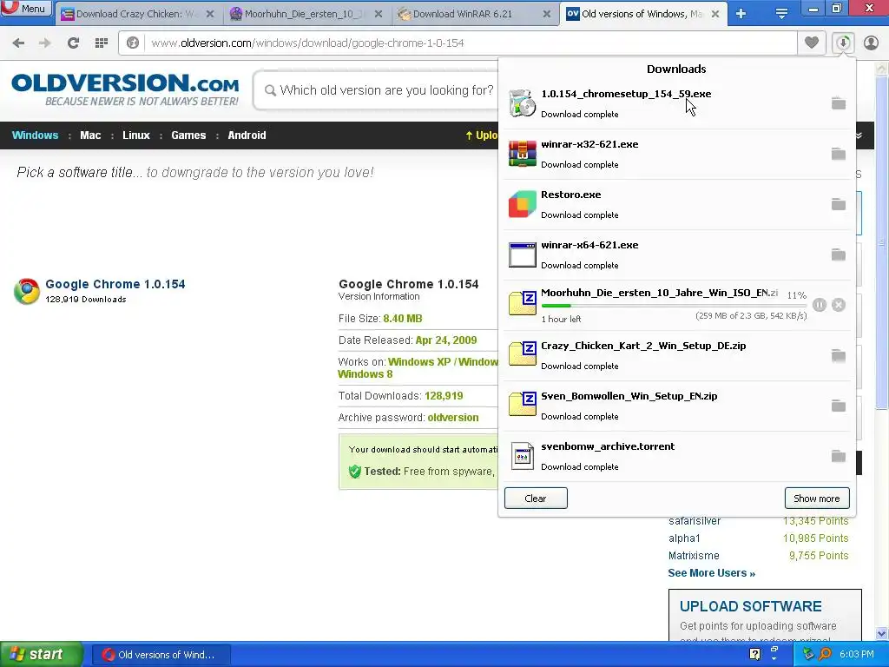
Task: Reload the current page
Action: click(73, 43)
